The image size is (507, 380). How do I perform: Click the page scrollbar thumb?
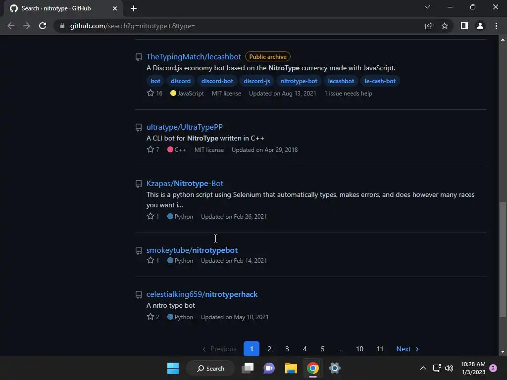pos(502,259)
